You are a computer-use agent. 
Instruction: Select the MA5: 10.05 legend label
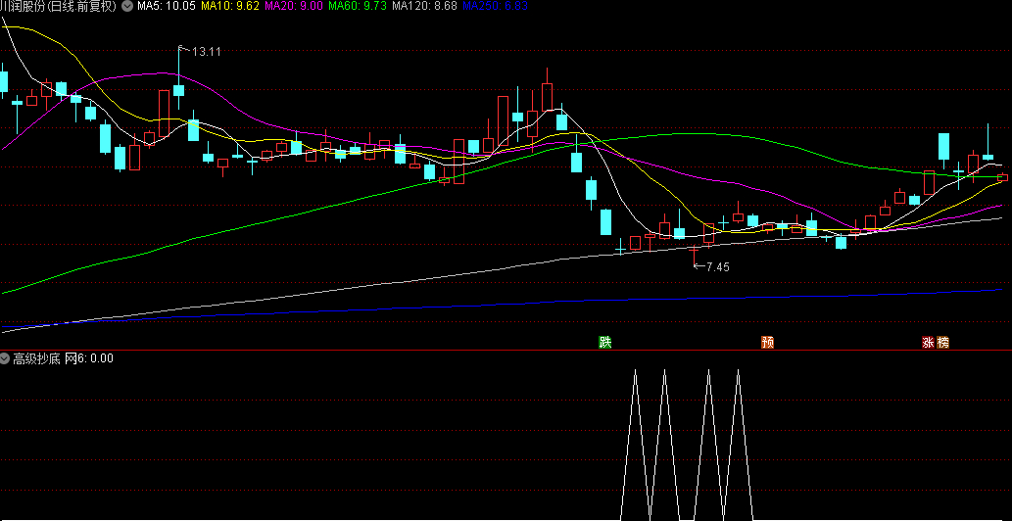click(x=165, y=7)
